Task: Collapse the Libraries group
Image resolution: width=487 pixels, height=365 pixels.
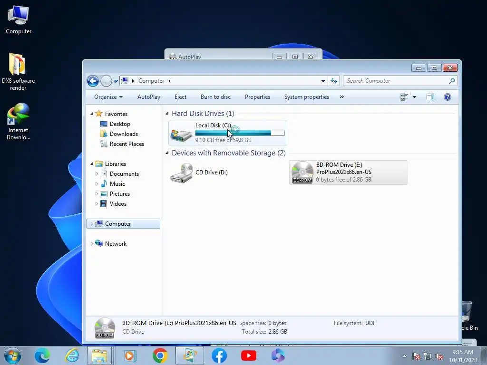Action: click(92, 164)
